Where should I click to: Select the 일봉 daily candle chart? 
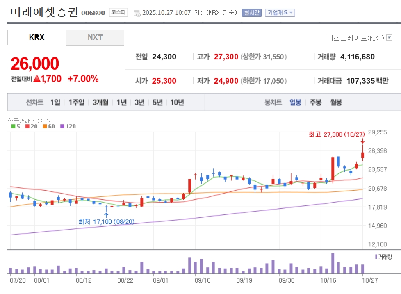[295, 103]
